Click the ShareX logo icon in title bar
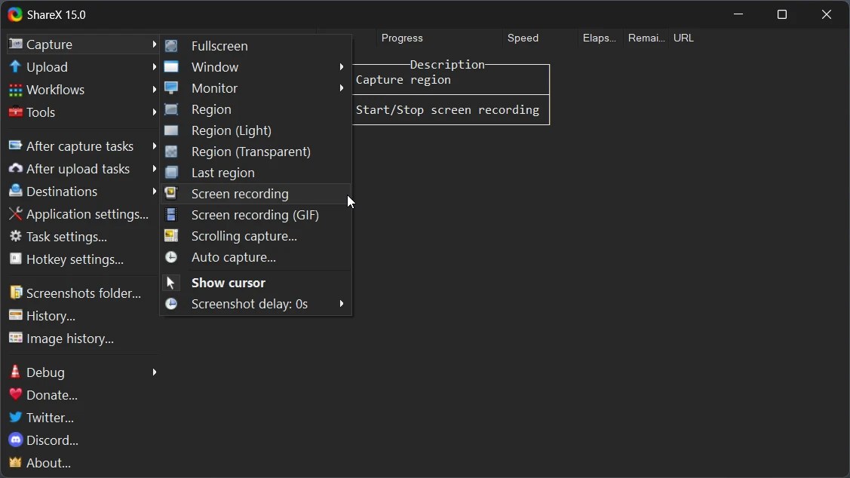 (x=14, y=14)
